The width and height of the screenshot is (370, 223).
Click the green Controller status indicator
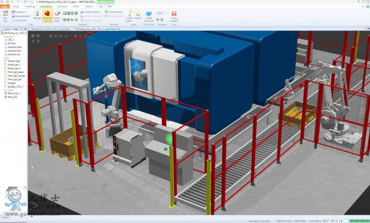(359, 221)
